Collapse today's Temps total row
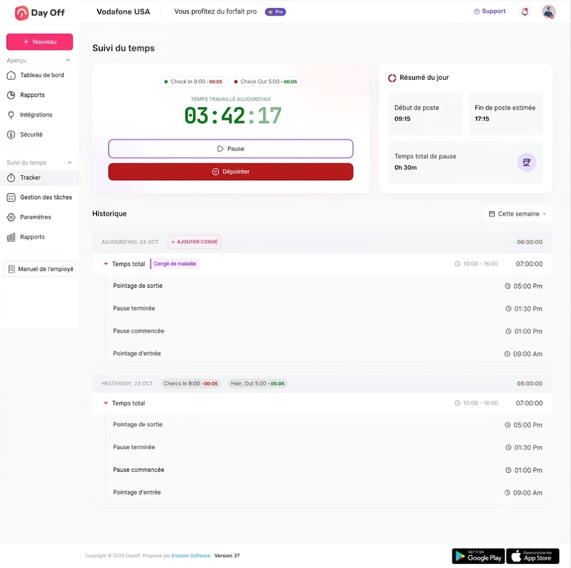571x568 pixels. coord(105,264)
